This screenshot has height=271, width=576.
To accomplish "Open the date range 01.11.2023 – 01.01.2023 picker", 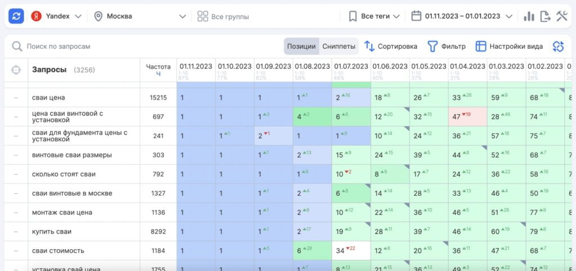I will (x=462, y=16).
